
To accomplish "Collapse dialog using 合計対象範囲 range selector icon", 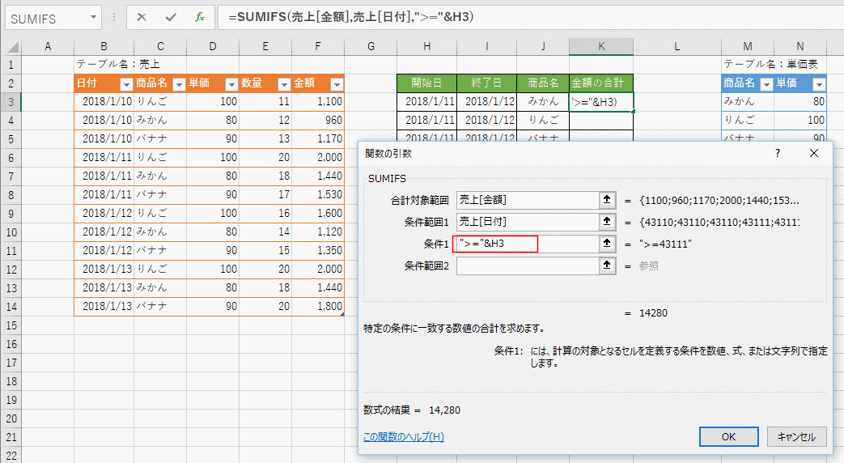I will [x=604, y=200].
